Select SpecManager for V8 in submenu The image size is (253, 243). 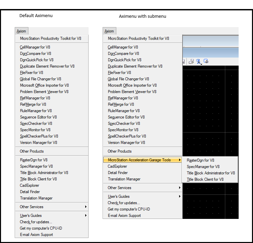(203, 167)
